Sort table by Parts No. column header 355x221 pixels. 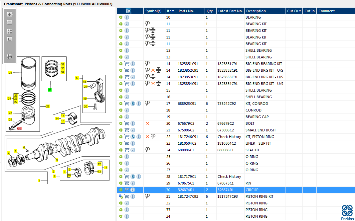(x=186, y=11)
